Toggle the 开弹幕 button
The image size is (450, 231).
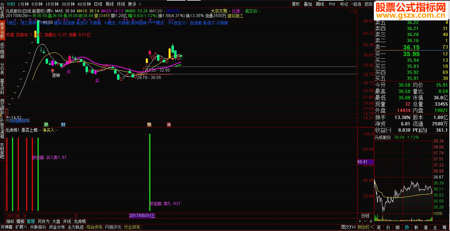[x=7, y=227]
